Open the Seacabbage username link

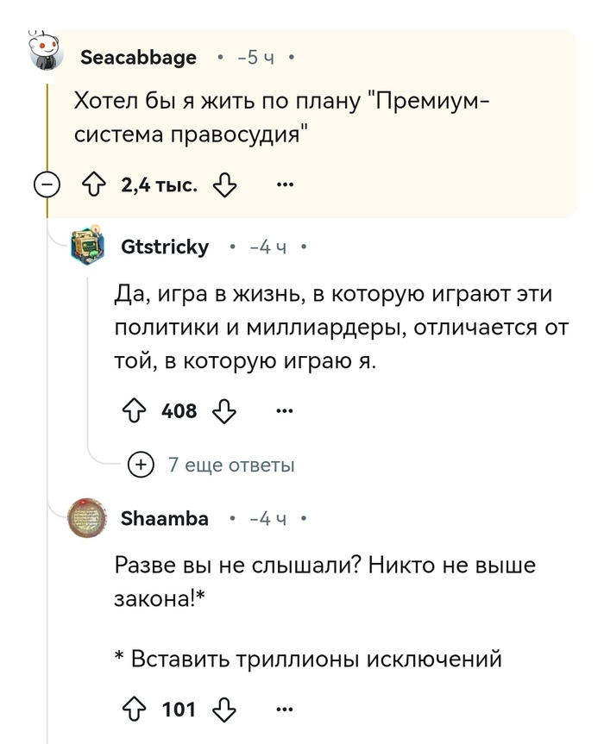click(137, 58)
